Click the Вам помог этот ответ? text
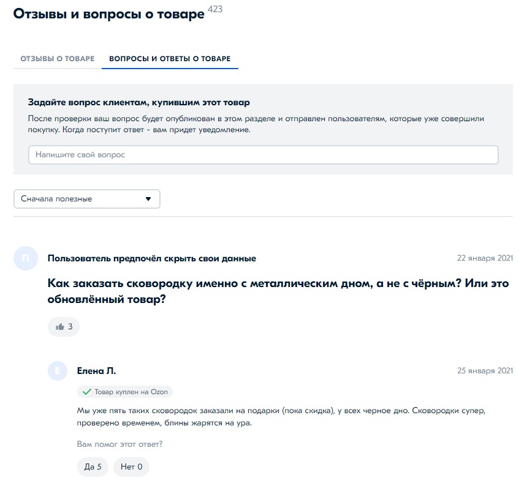 click(120, 444)
